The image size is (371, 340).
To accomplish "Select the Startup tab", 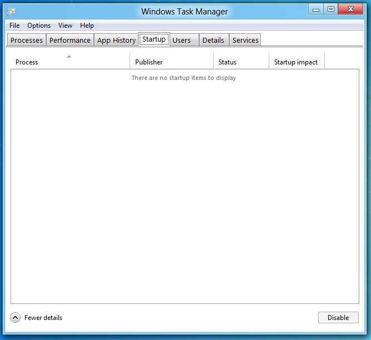I will (154, 39).
